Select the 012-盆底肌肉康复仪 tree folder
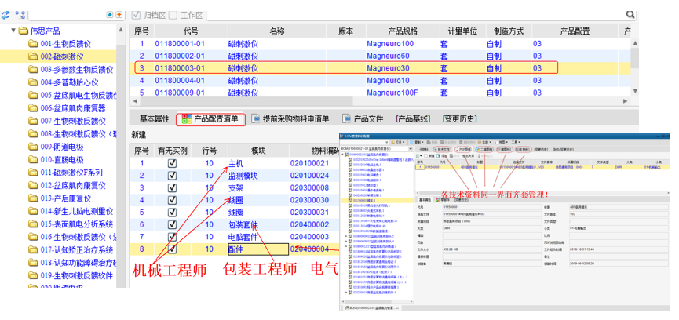Viewport: 679px width, 320px height. point(71,186)
